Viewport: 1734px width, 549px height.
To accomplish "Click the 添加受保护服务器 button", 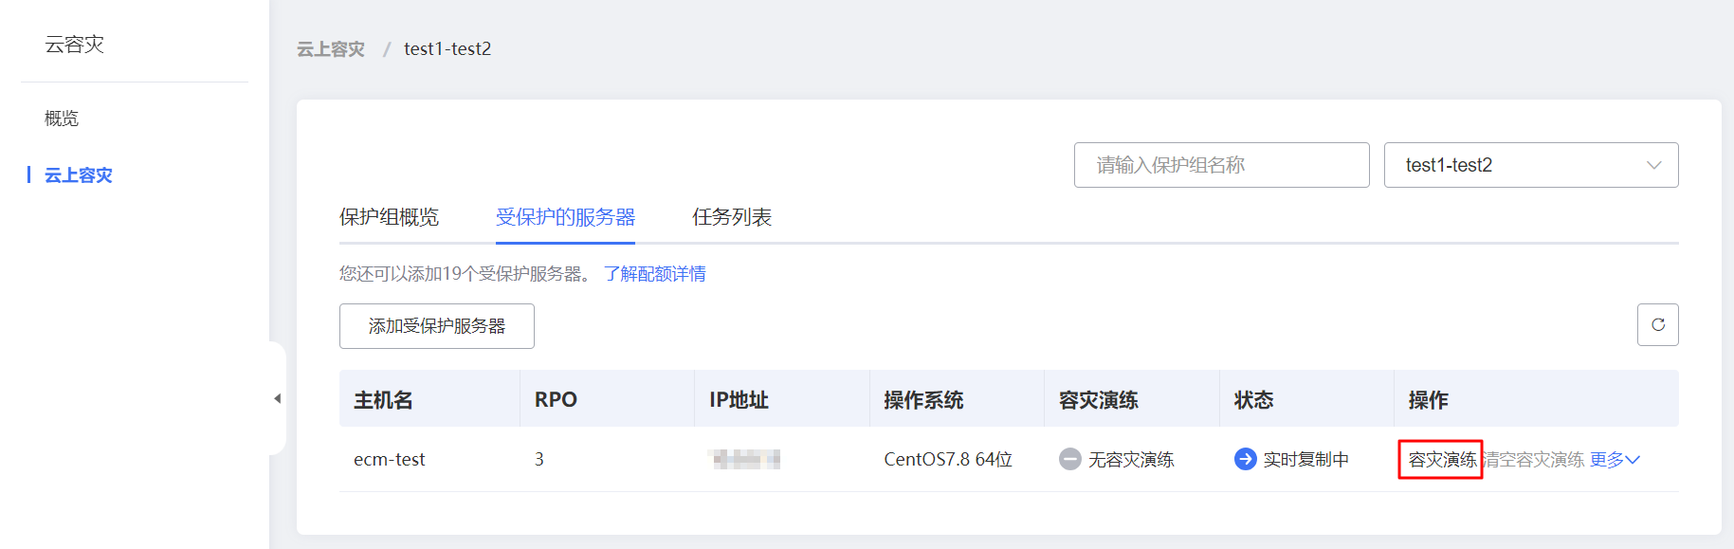I will [x=436, y=326].
